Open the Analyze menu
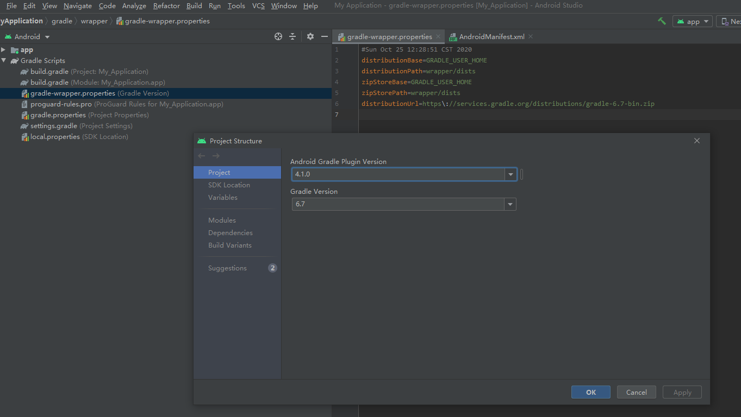This screenshot has width=741, height=417. pyautogui.click(x=134, y=5)
